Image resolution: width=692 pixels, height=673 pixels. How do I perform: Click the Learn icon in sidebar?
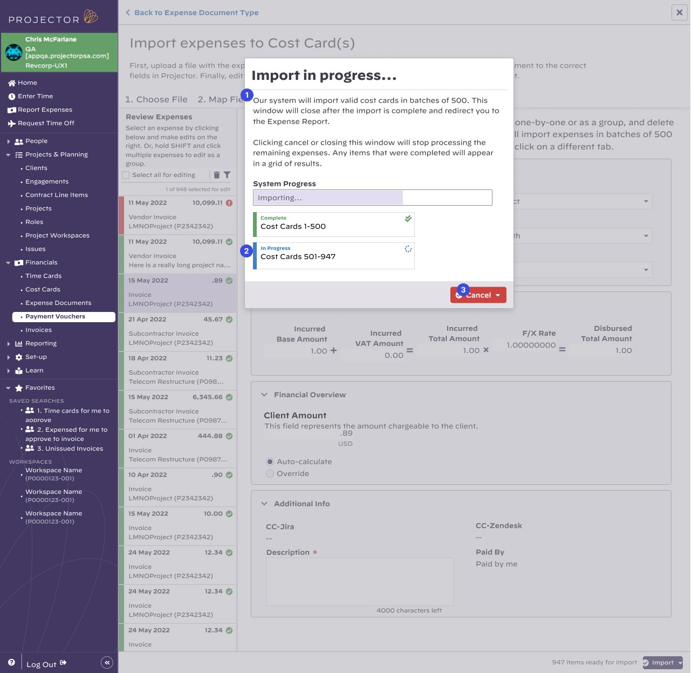(19, 371)
